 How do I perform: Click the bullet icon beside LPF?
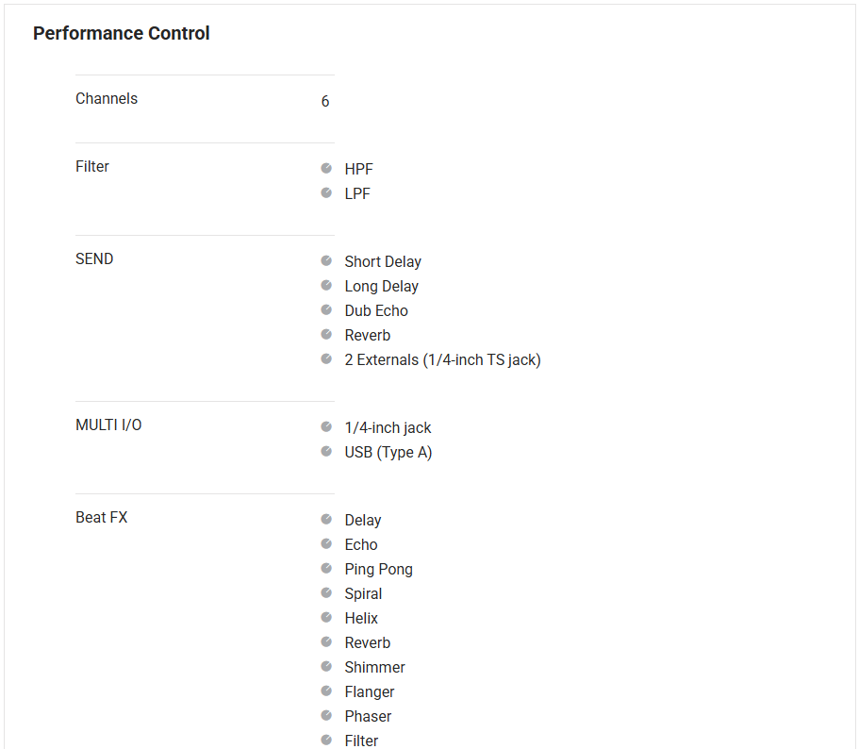click(326, 192)
